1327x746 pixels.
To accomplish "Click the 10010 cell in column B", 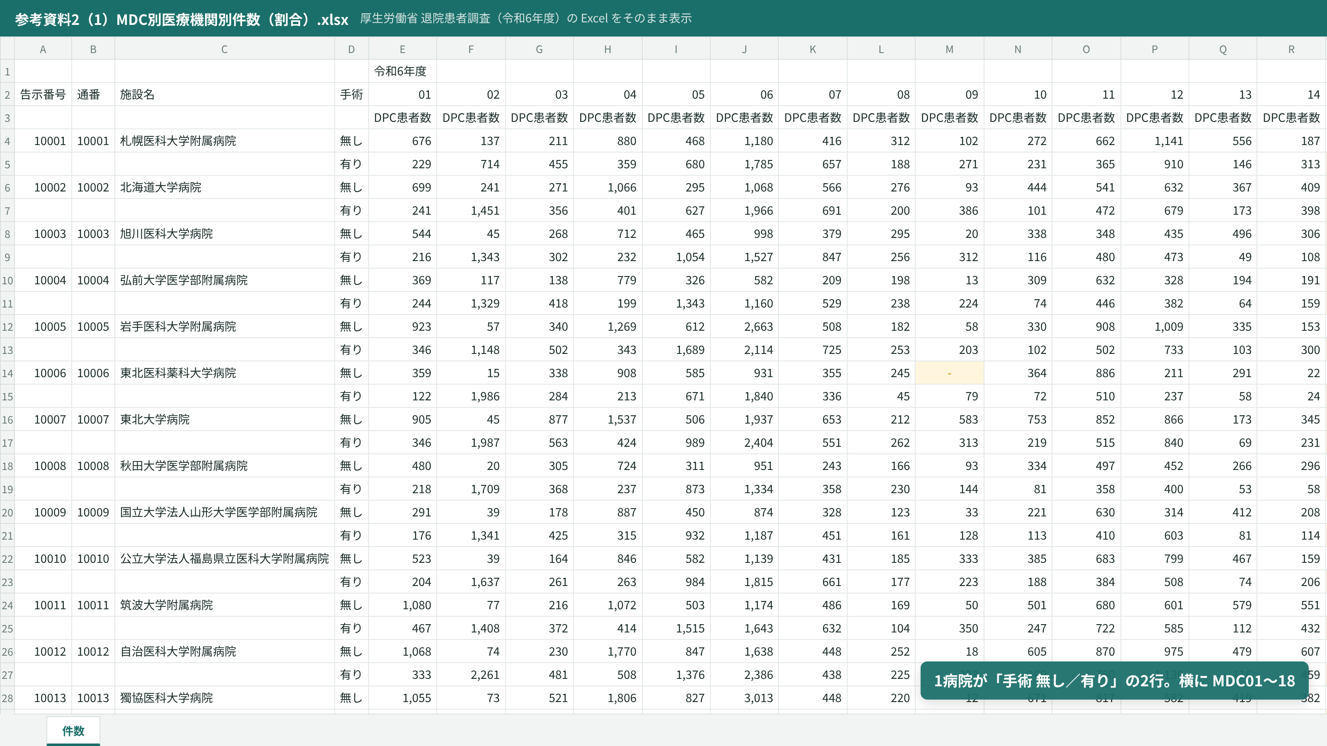I will [x=93, y=559].
